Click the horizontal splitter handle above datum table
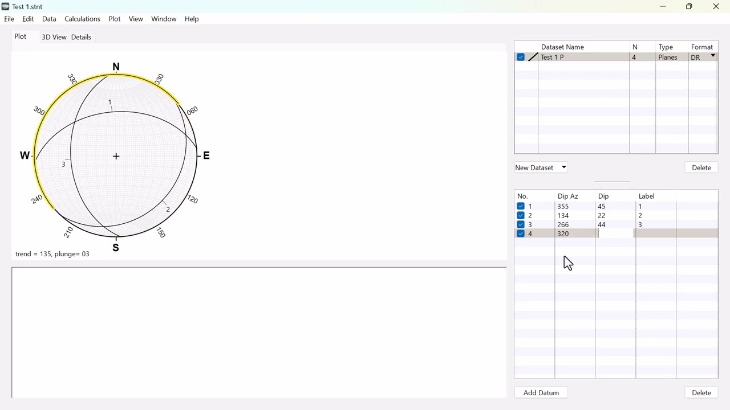 click(613, 182)
